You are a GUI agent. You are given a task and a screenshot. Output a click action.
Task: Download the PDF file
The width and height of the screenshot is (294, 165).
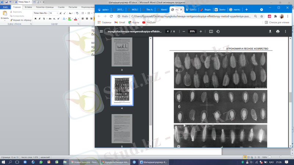270,32
